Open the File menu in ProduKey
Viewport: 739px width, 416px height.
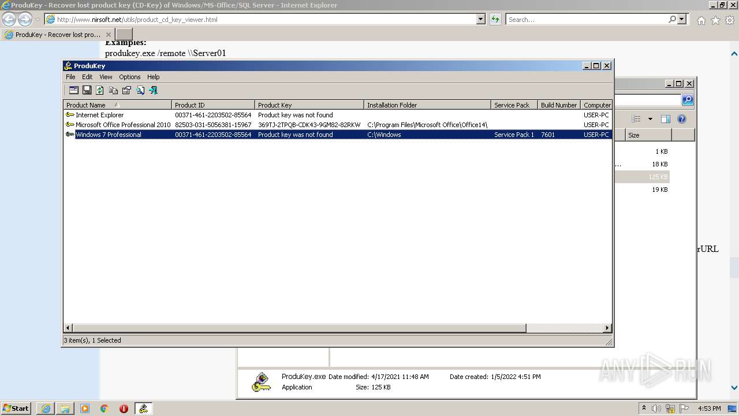tap(70, 77)
